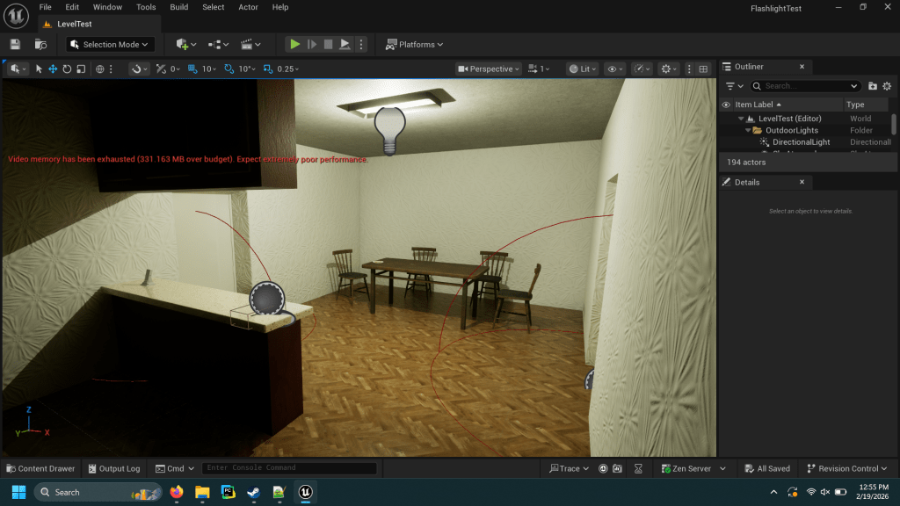The height and width of the screenshot is (506, 900).
Task: Select the scale gizmo tool
Action: pyautogui.click(x=81, y=69)
